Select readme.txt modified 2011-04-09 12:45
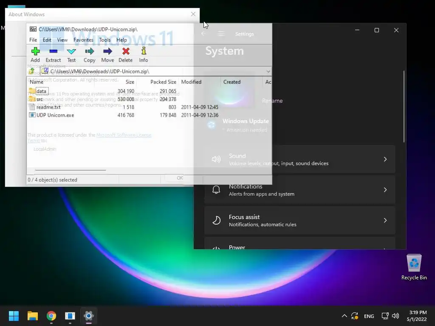This screenshot has height=326, width=435. pos(200,107)
